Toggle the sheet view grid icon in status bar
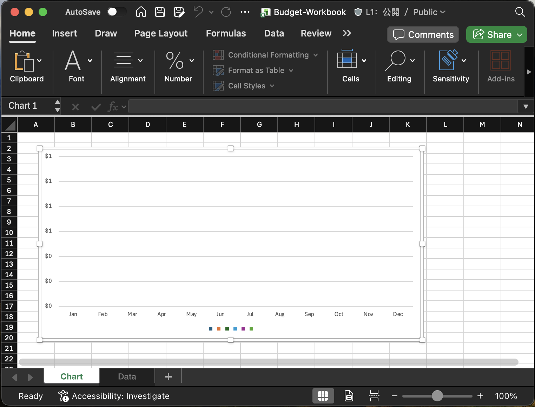The height and width of the screenshot is (407, 535). pyautogui.click(x=323, y=396)
